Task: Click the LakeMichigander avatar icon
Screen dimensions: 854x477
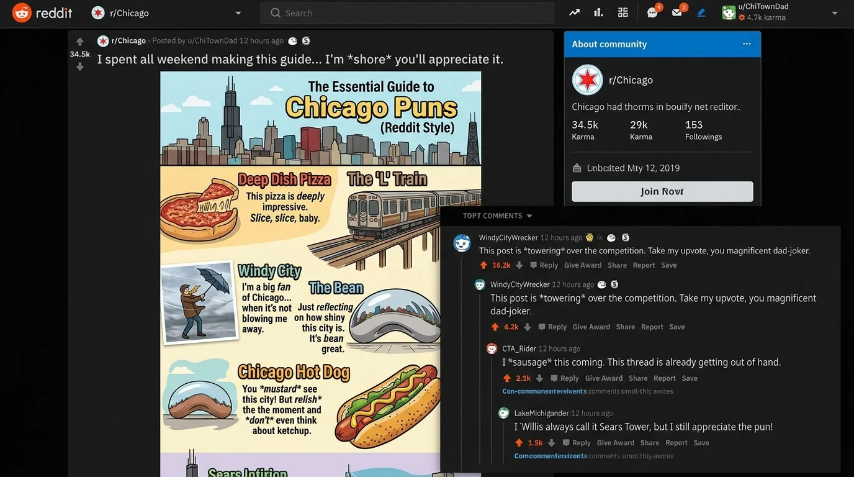Action: 503,413
